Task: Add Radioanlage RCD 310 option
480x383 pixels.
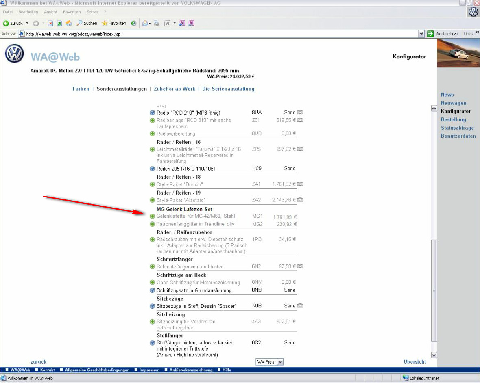Action: coord(153,120)
